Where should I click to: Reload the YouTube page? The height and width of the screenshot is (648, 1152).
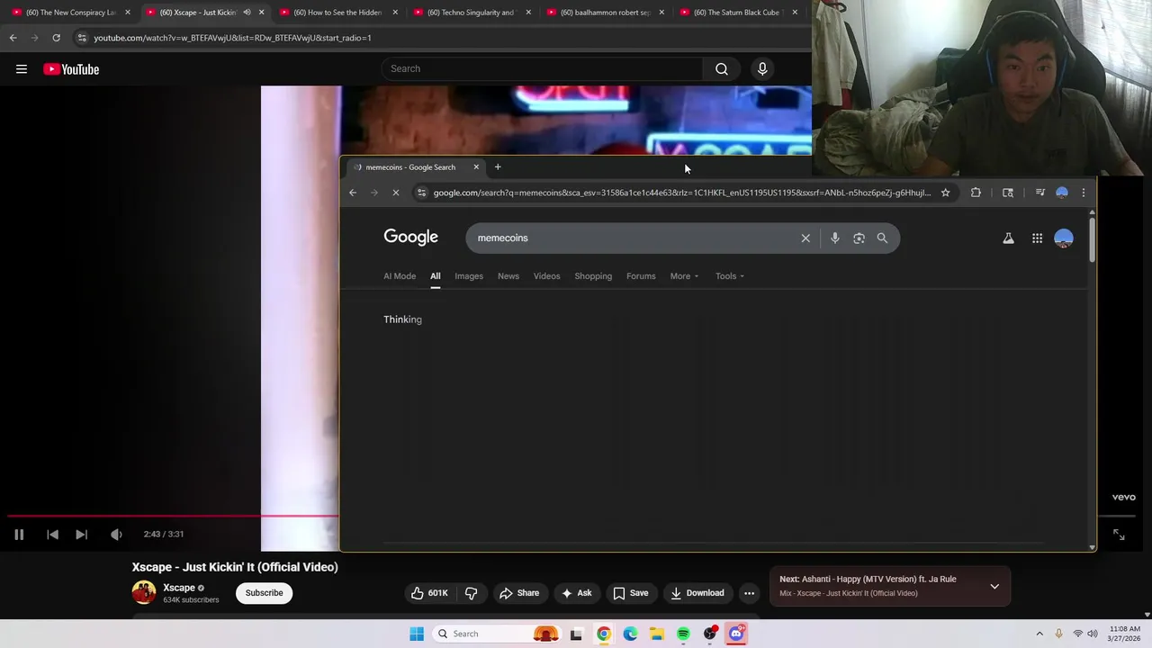[56, 38]
